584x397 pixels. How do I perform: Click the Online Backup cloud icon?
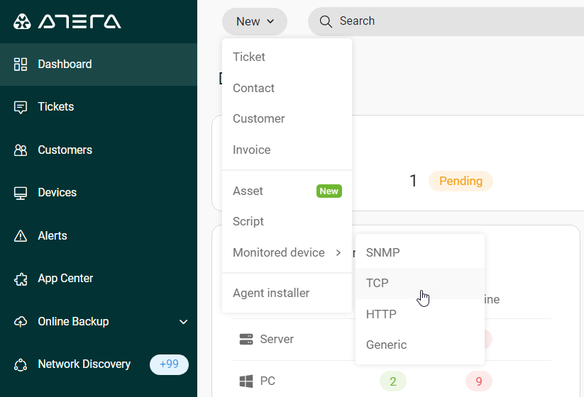click(21, 321)
